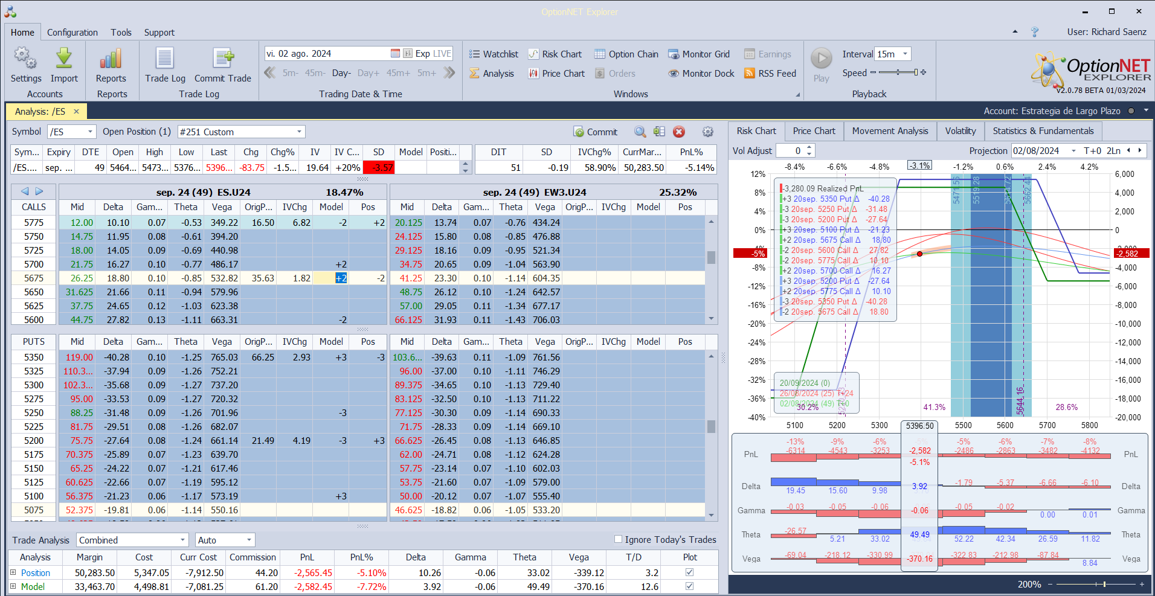This screenshot has width=1155, height=596.
Task: Open analysis settings gear icon
Action: [x=708, y=132]
